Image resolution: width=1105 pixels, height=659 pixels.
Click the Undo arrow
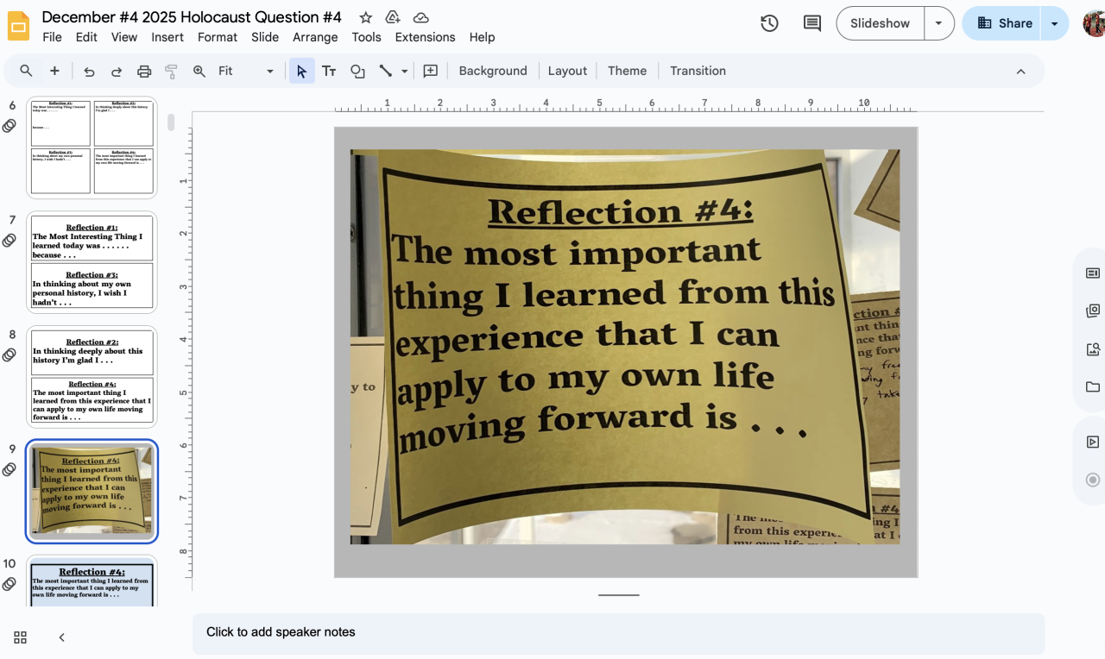click(89, 72)
